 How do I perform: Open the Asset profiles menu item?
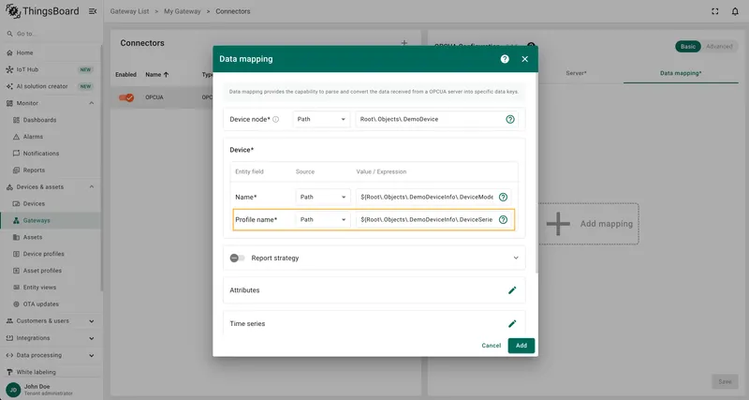click(51, 271)
